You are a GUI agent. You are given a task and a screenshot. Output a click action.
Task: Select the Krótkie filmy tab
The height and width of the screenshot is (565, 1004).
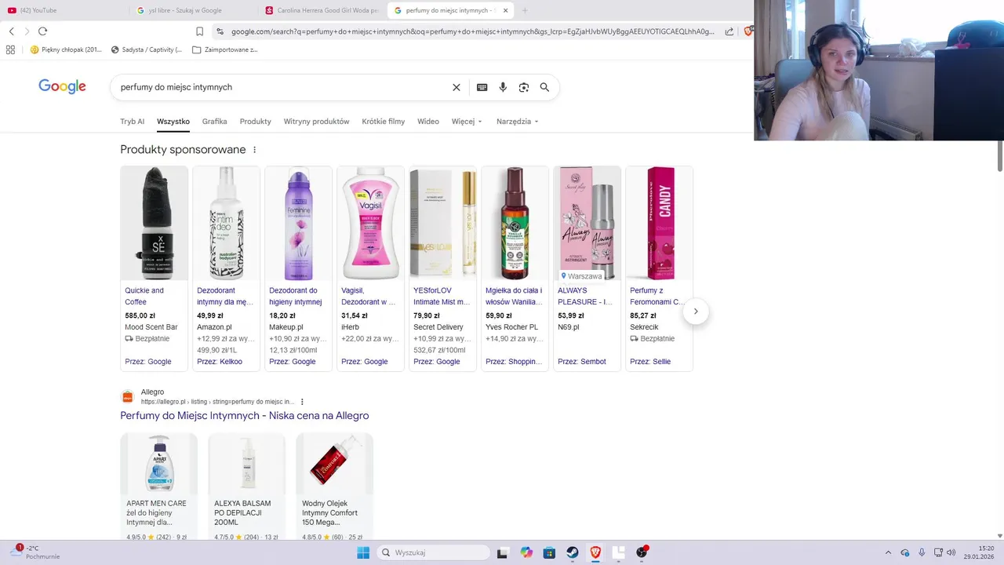click(384, 122)
